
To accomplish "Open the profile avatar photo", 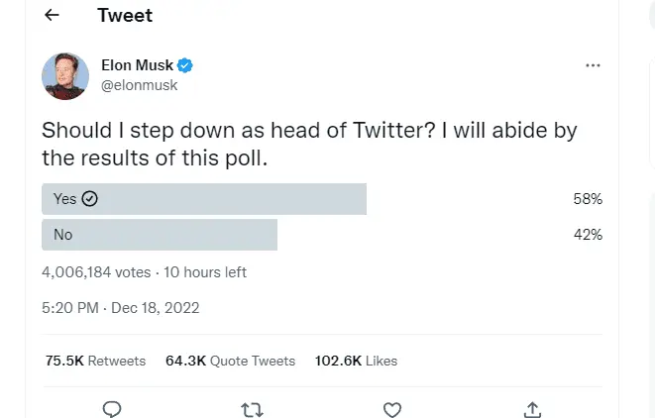I will click(x=65, y=75).
